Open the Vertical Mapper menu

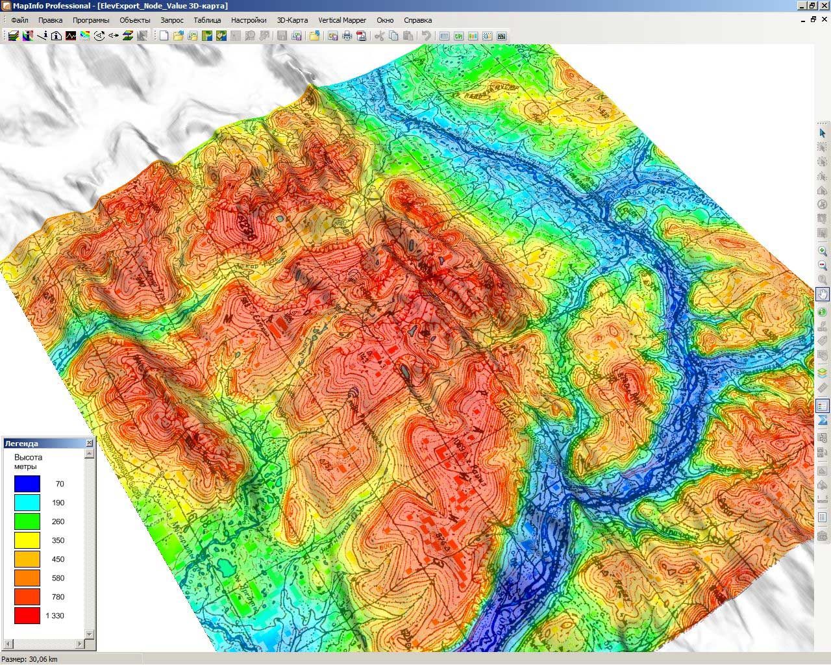pos(342,20)
